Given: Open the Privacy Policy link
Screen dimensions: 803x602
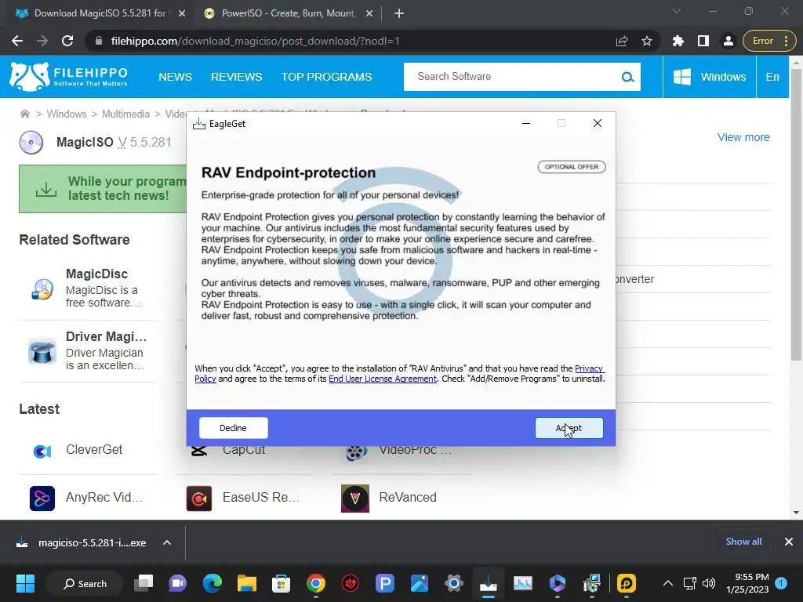Looking at the screenshot, I should (x=590, y=368).
